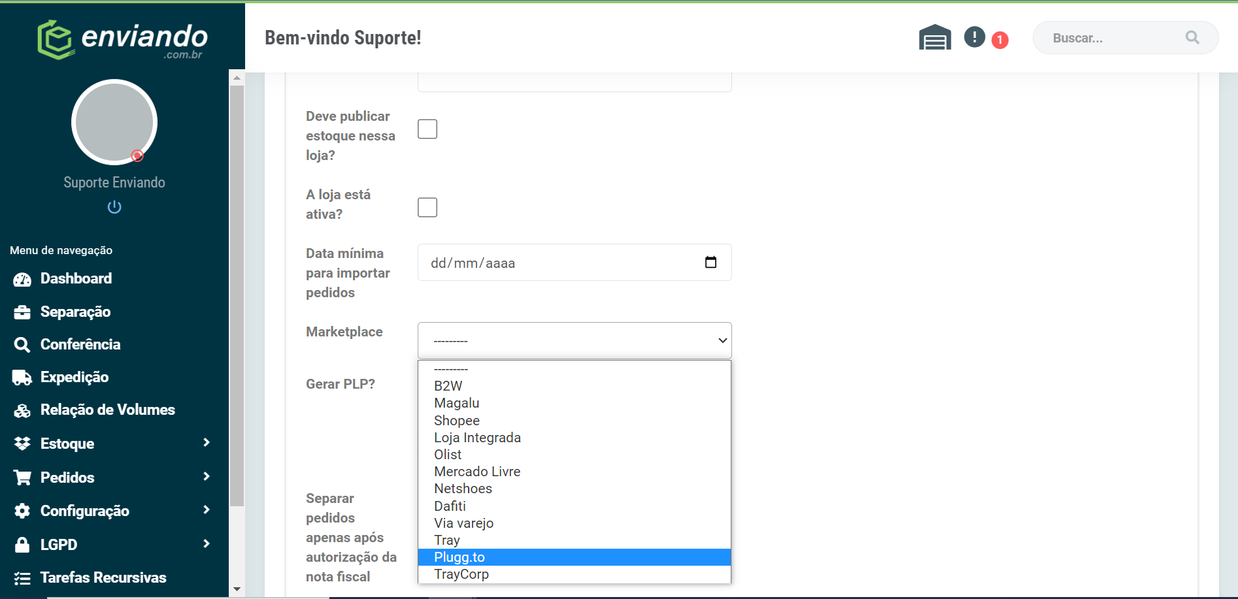Image resolution: width=1238 pixels, height=599 pixels.
Task: Expand the LGPD submenu arrow
Action: pyautogui.click(x=207, y=544)
